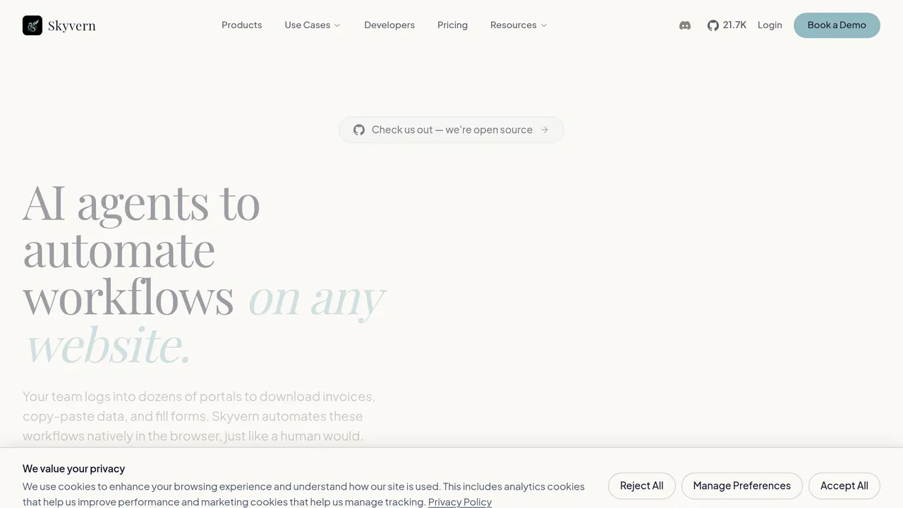
Task: Click arrow icon in open source banner
Action: pyautogui.click(x=545, y=130)
